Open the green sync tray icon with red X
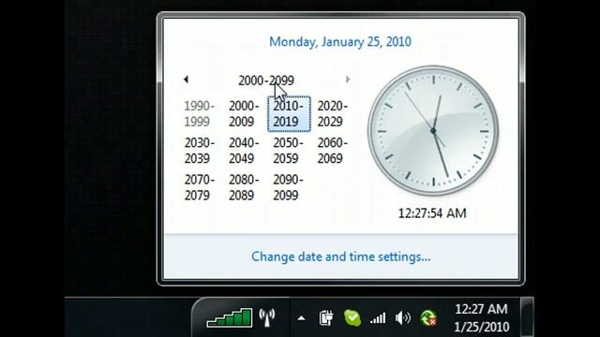Viewport: 600px width, 337px height. (428, 318)
